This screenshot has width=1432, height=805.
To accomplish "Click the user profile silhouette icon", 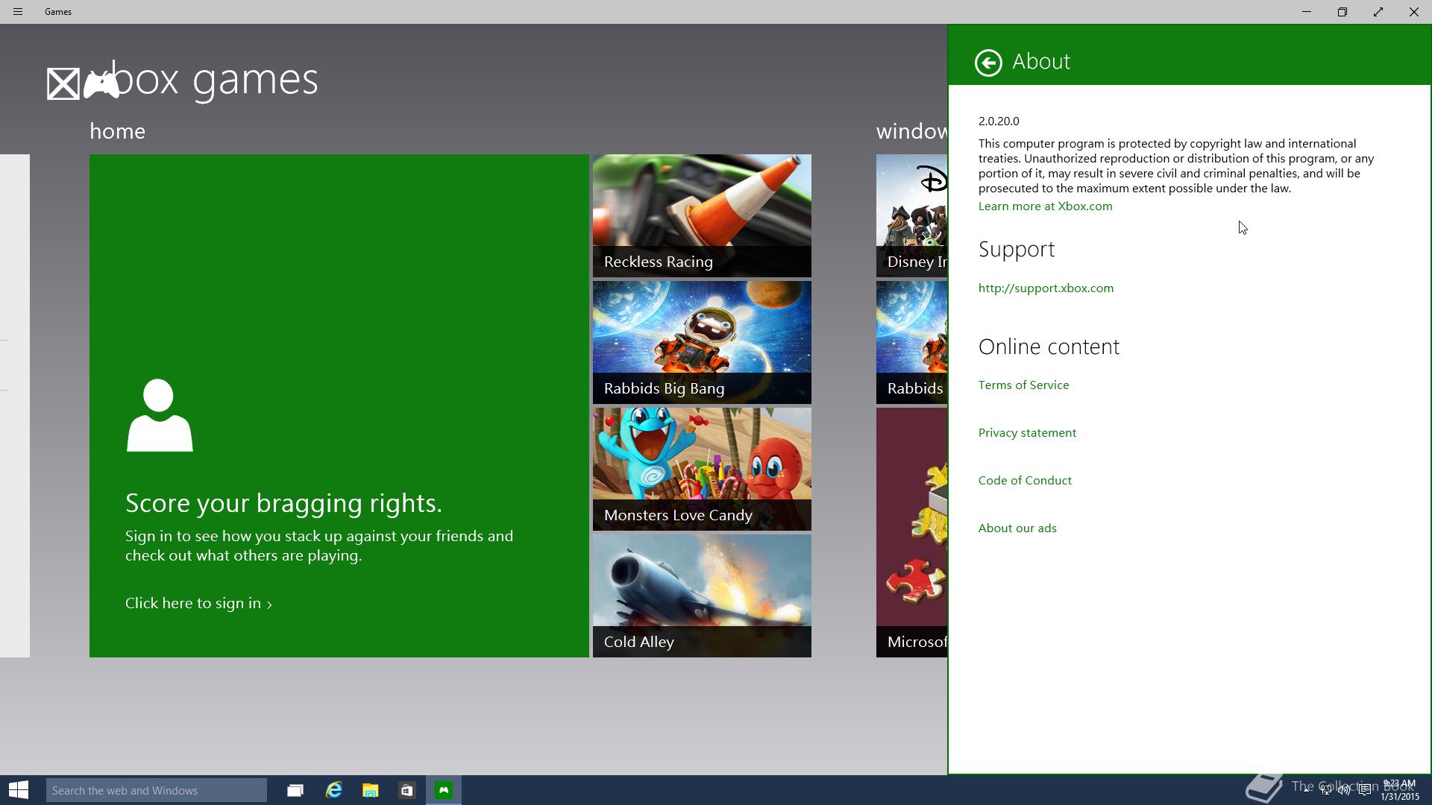I will [160, 415].
